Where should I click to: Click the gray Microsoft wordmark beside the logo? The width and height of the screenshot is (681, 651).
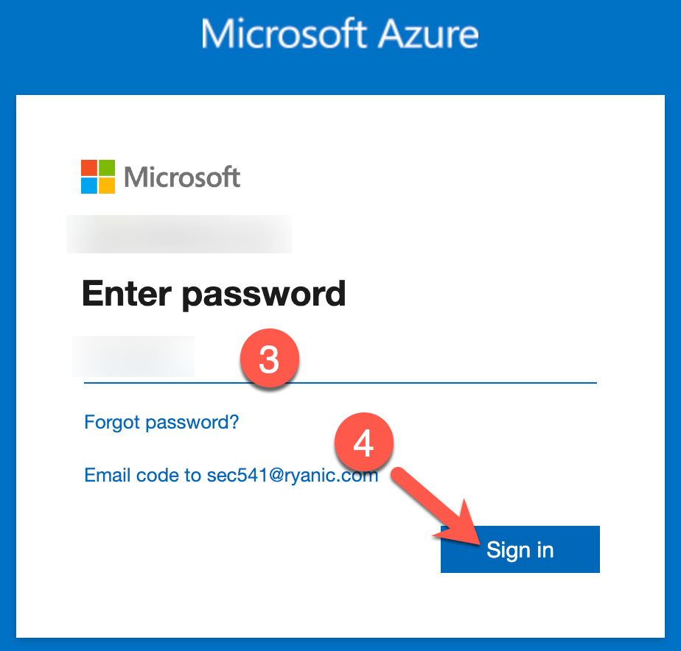pyautogui.click(x=182, y=177)
